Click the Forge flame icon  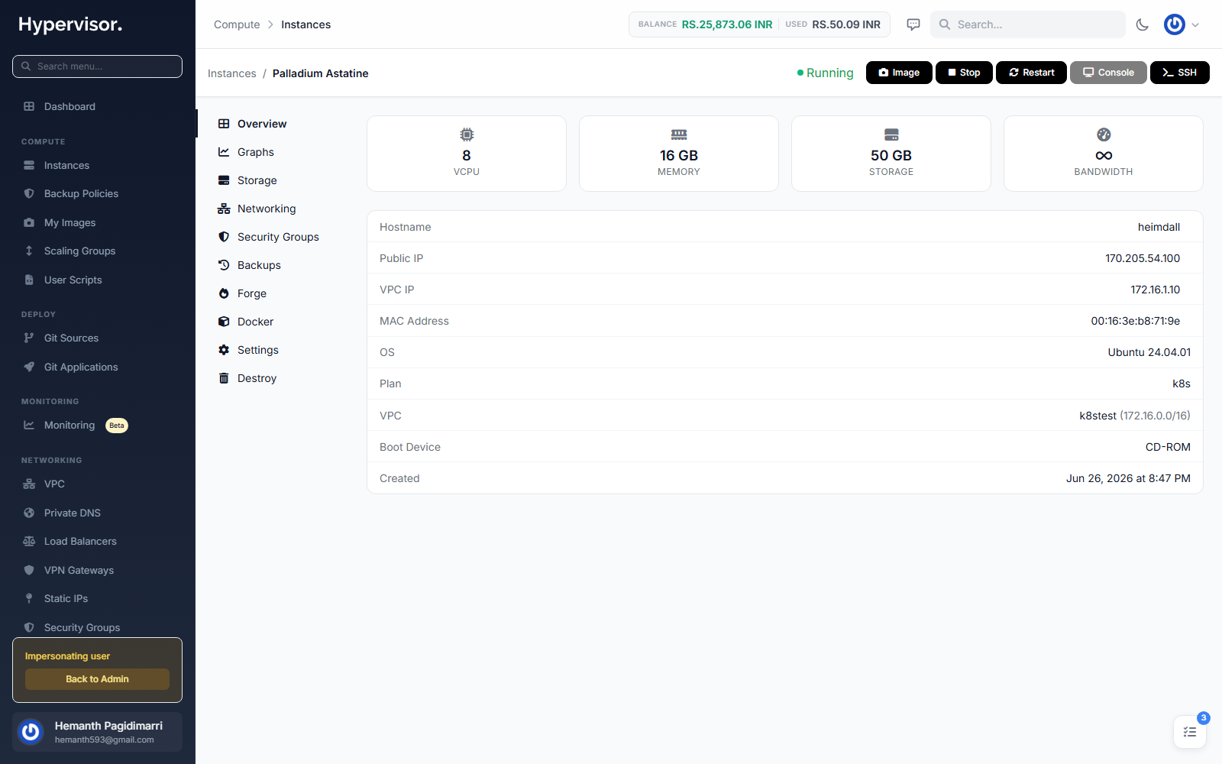point(224,293)
